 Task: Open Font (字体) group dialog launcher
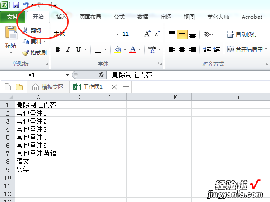click(x=160, y=64)
